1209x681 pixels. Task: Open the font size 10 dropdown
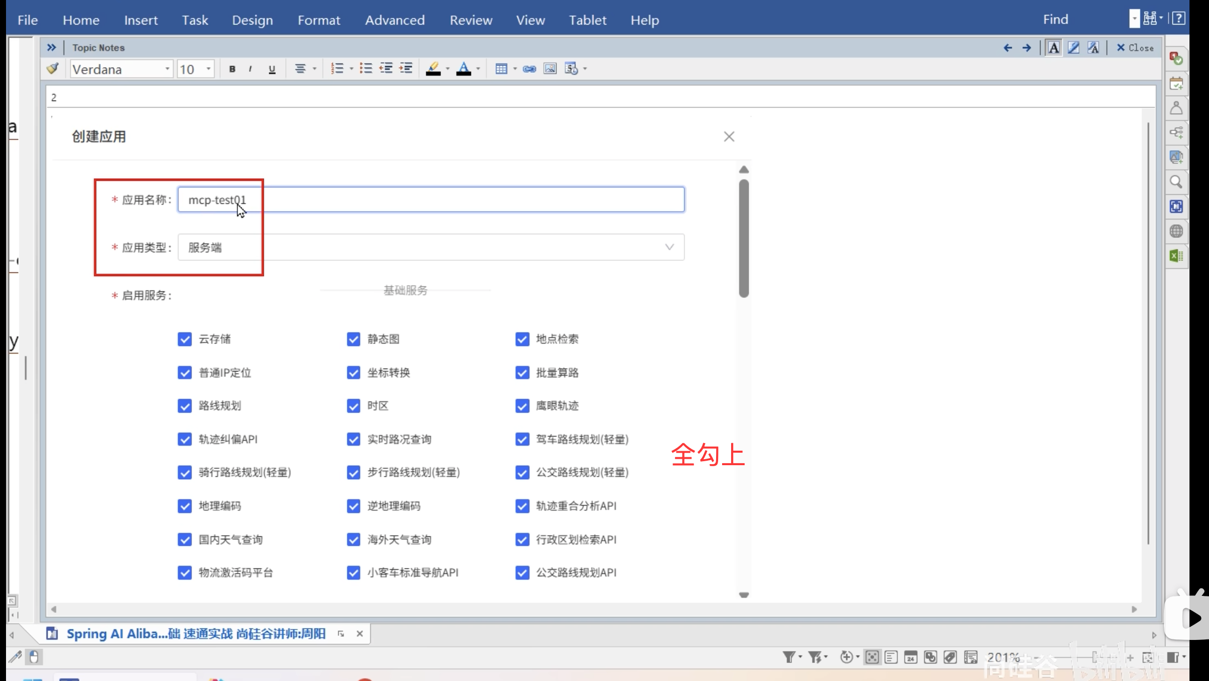click(x=209, y=69)
